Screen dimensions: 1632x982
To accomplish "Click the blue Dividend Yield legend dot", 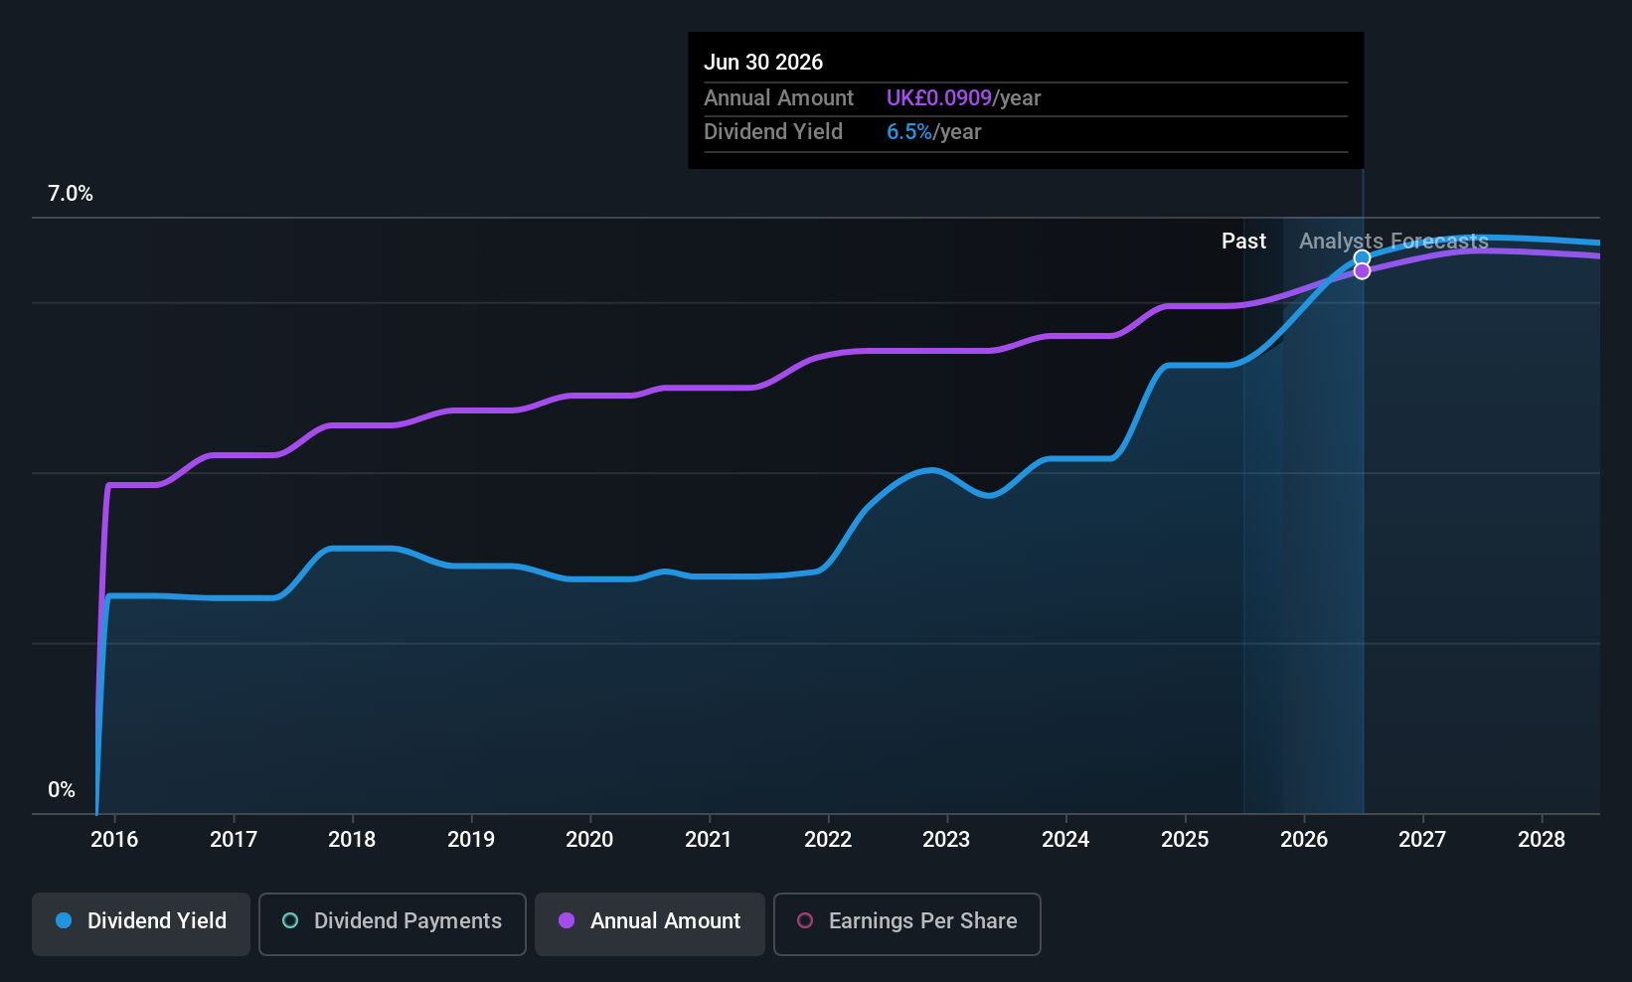I will 64,921.
